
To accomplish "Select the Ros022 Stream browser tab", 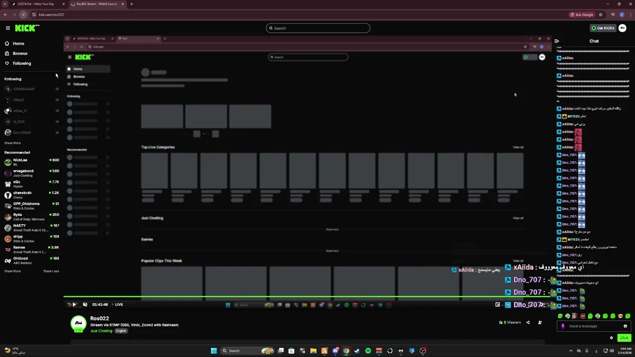I will 97,4.
